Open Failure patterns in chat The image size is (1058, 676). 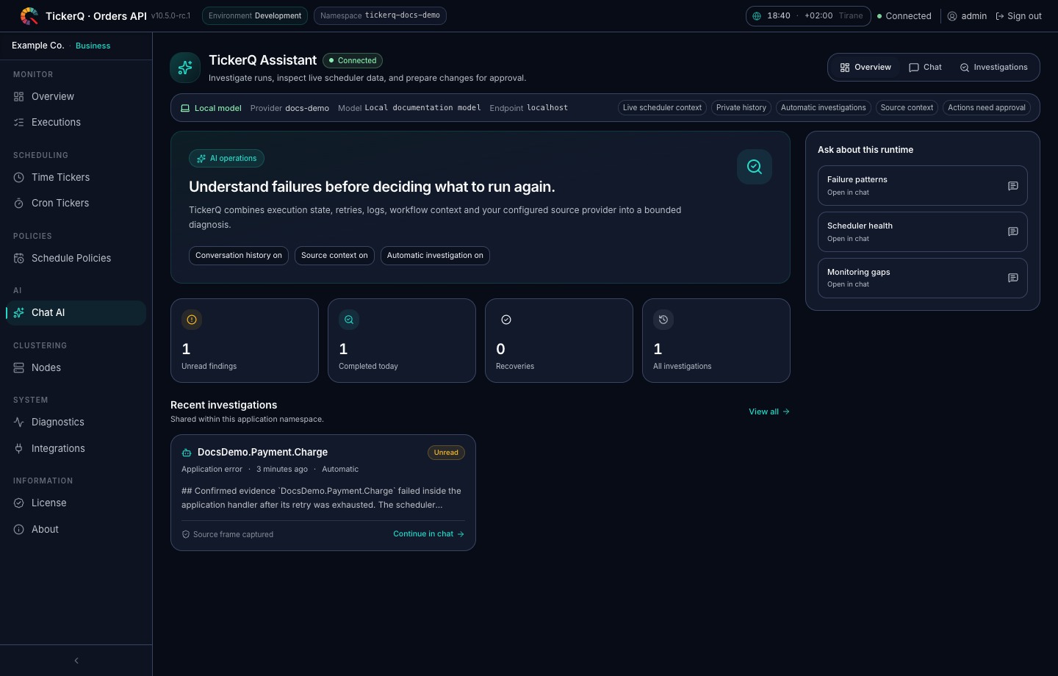922,185
